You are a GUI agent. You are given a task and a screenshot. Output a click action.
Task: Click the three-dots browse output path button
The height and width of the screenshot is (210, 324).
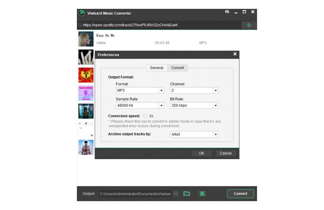click(176, 194)
